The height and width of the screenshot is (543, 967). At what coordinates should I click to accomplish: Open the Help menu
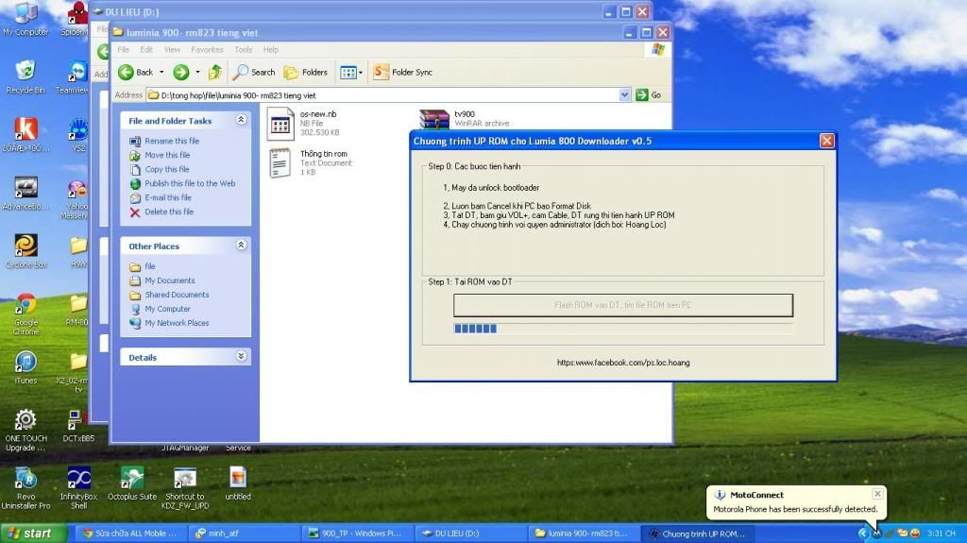271,49
